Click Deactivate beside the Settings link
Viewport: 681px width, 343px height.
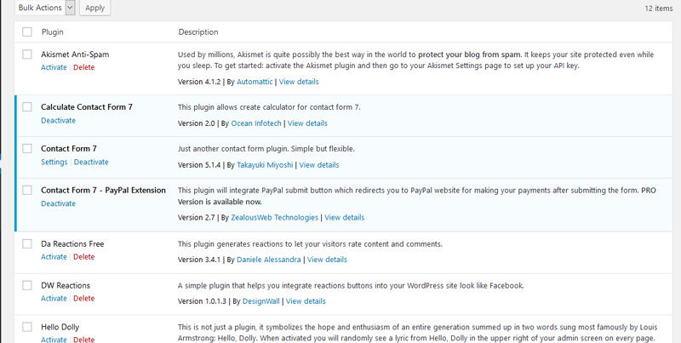91,162
